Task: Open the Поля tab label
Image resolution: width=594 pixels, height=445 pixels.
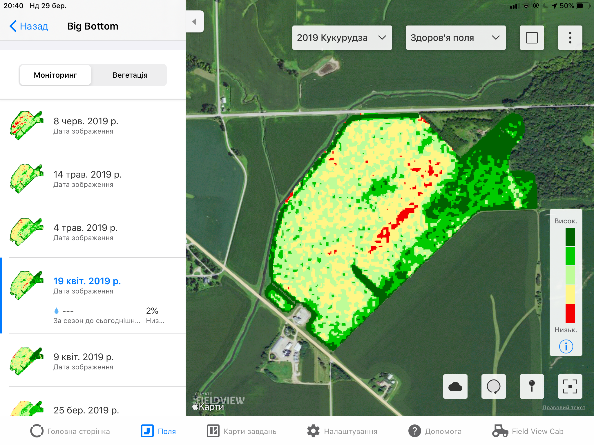Action: point(167,431)
